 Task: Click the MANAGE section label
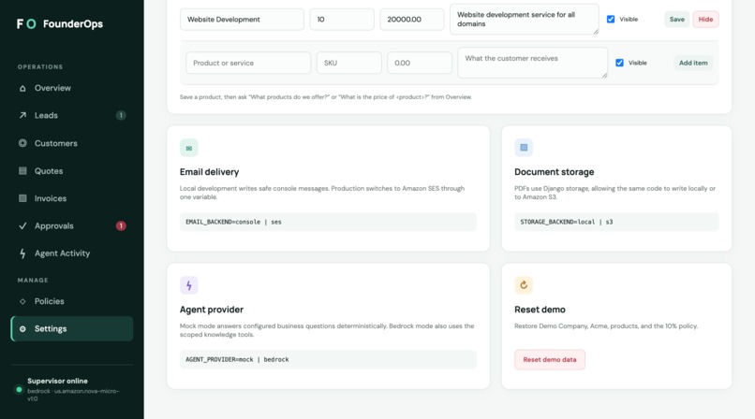point(33,281)
